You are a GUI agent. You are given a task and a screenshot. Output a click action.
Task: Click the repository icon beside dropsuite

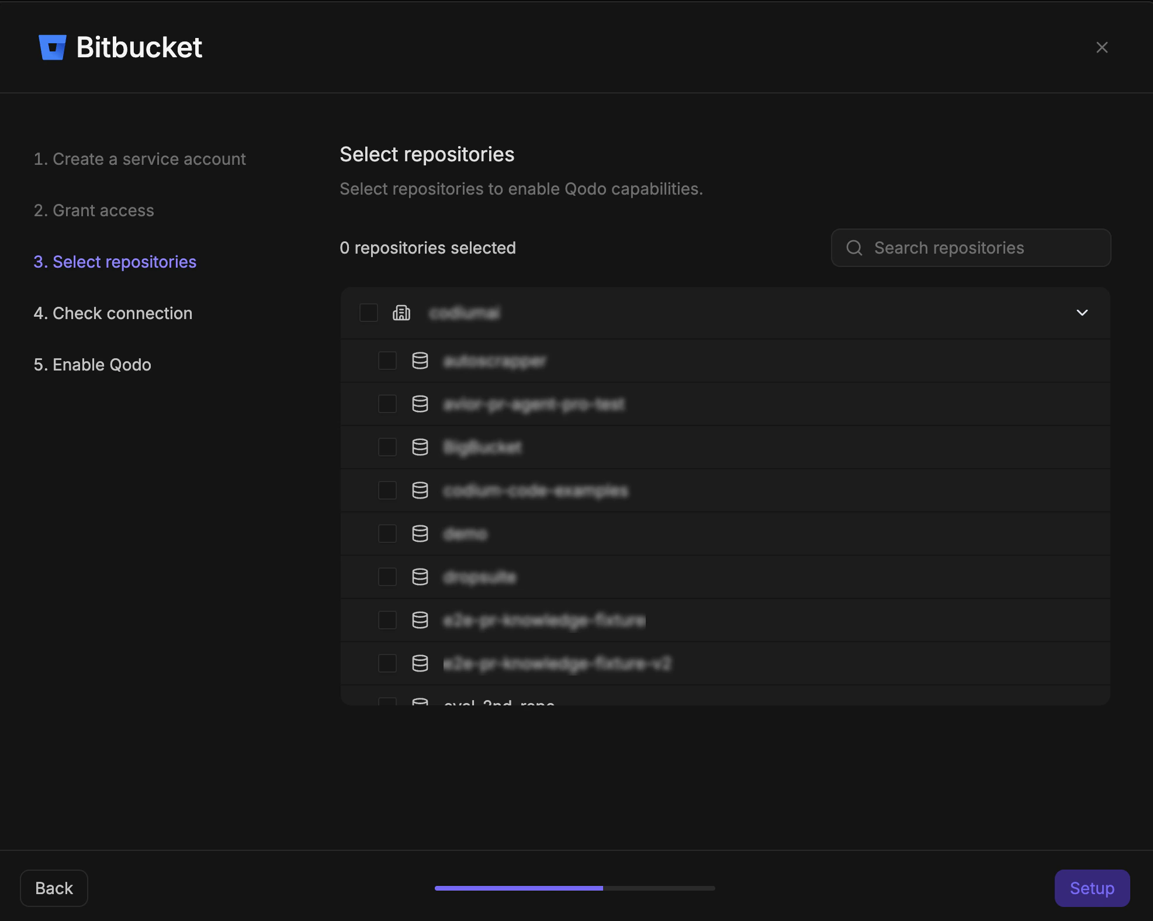[420, 576]
